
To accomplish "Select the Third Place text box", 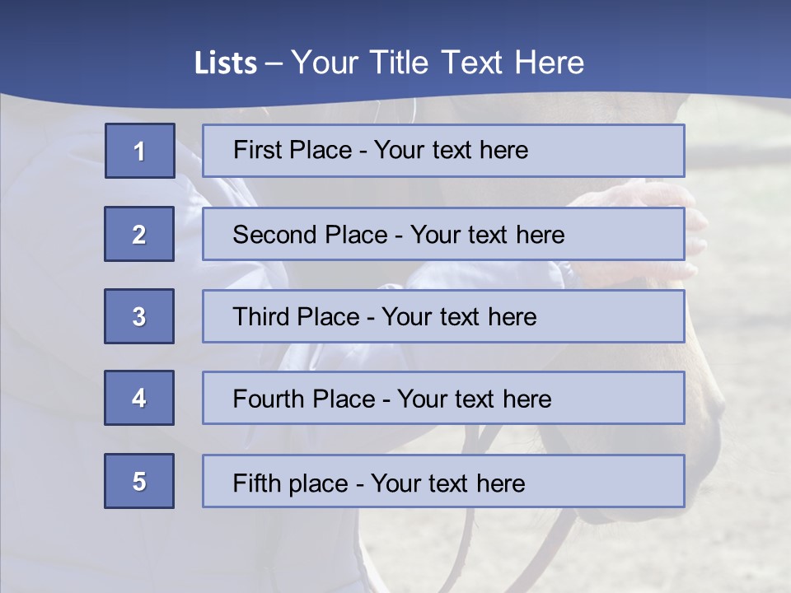I will pyautogui.click(x=443, y=316).
